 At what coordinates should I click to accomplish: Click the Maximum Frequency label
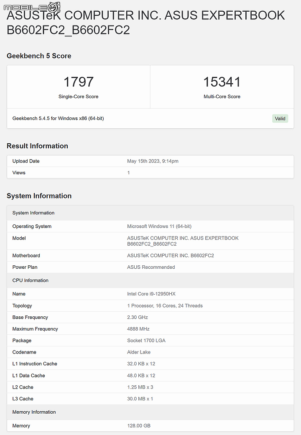tap(35, 329)
